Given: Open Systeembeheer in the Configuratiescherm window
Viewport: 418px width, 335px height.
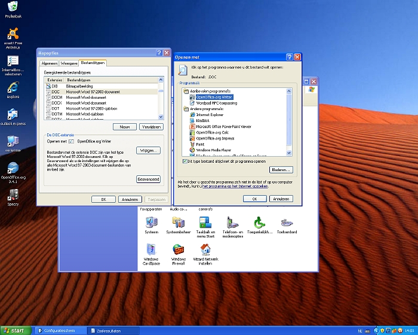Looking at the screenshot, I should click(179, 225).
